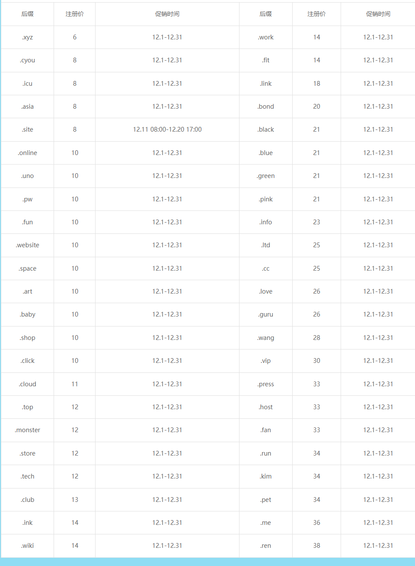The width and height of the screenshot is (415, 566).
Task: Click the .love suffix cell
Action: pyautogui.click(x=266, y=291)
